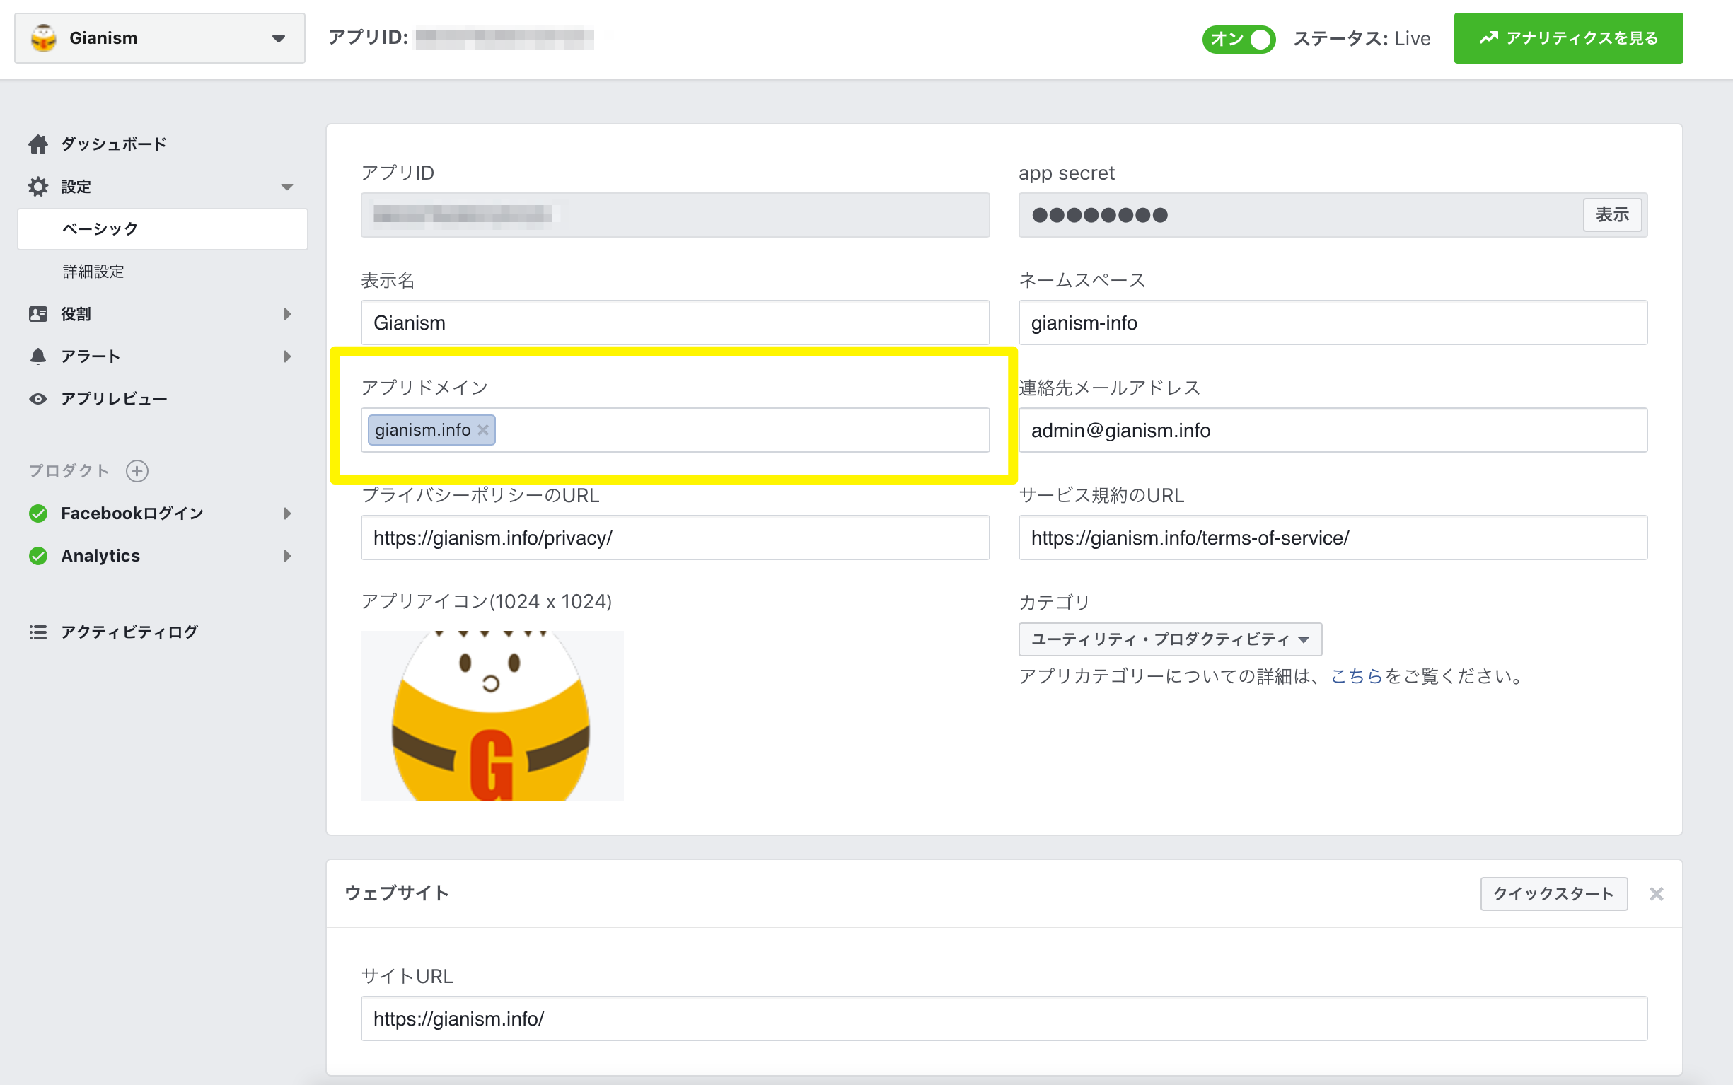Viewport: 1733px width, 1085px height.
Task: Remove the gianism.info domain tag
Action: (483, 430)
